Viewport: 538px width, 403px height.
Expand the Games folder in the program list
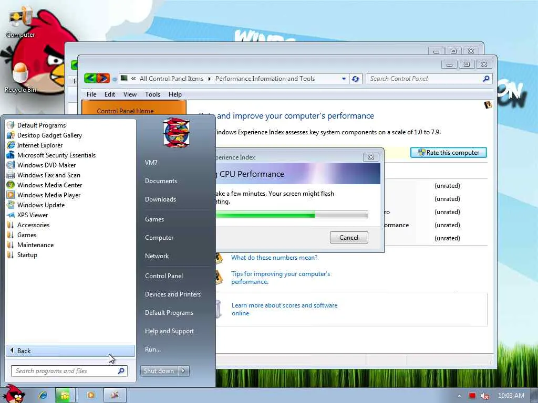tap(22, 235)
